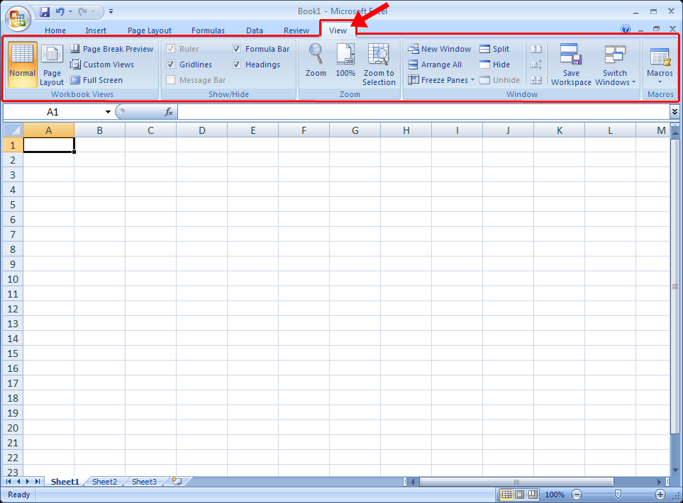Click Synchronous Scrolling icon
683x503 pixels.
[536, 64]
